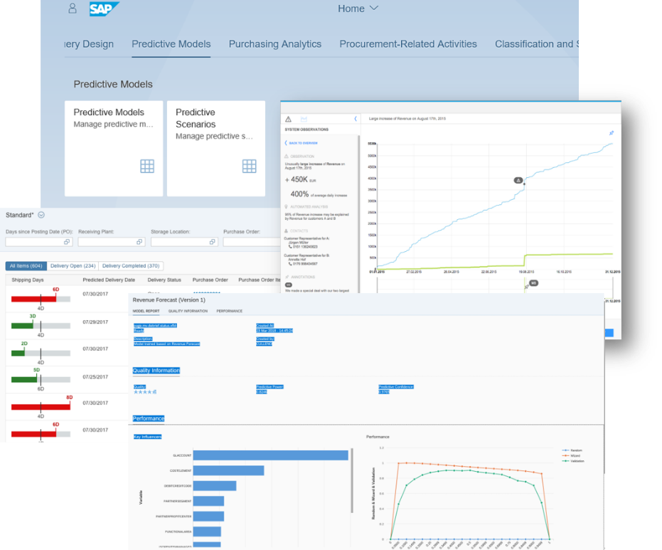Image resolution: width=662 pixels, height=550 pixels.
Task: Select the Delivery Open (234) filter
Action: [x=73, y=266]
